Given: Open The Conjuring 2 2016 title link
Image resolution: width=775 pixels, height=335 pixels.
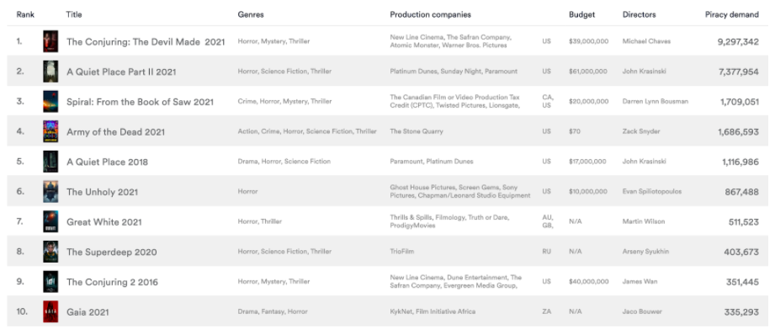Looking at the screenshot, I should coord(112,282).
